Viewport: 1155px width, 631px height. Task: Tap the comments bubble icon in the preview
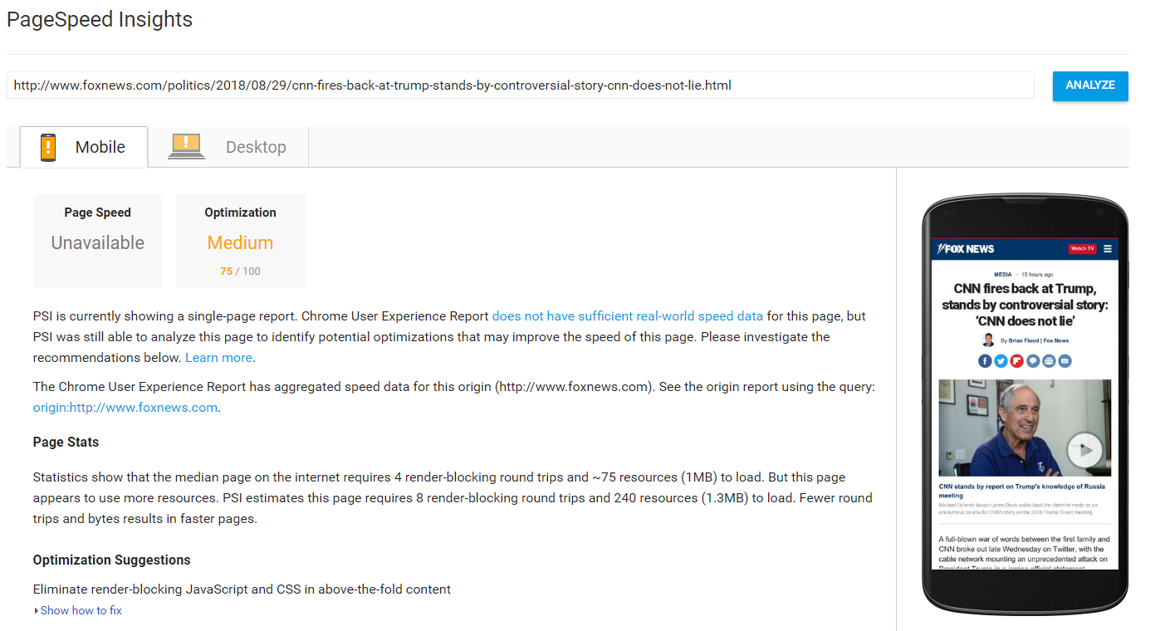tap(1033, 361)
